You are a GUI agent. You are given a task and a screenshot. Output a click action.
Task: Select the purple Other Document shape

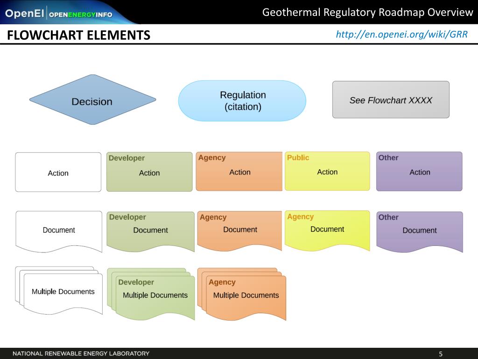[x=420, y=232]
